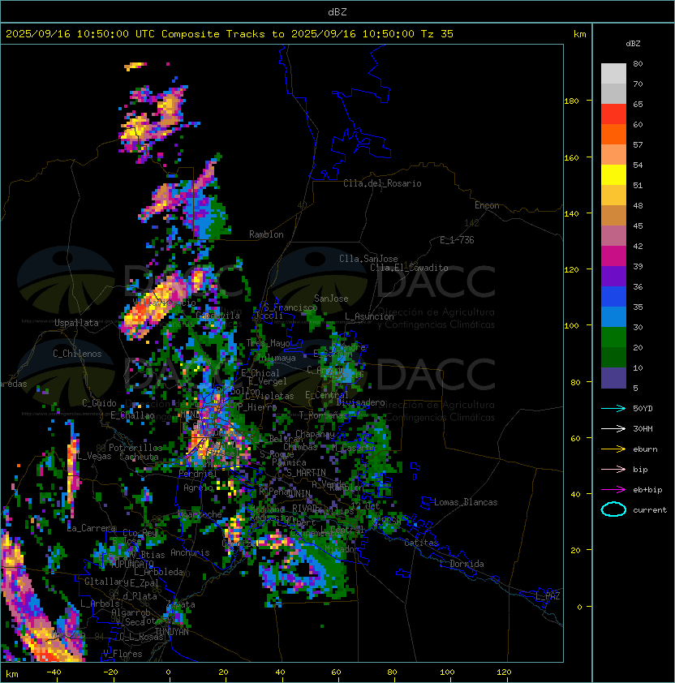
Task: Click the 'eburn' legend label
Action: [x=645, y=449]
